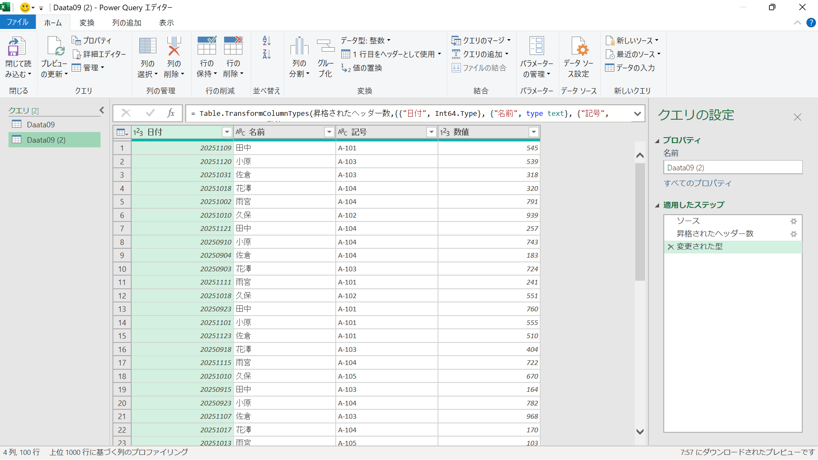Collapse the Queries pane with the chevron

coord(102,110)
